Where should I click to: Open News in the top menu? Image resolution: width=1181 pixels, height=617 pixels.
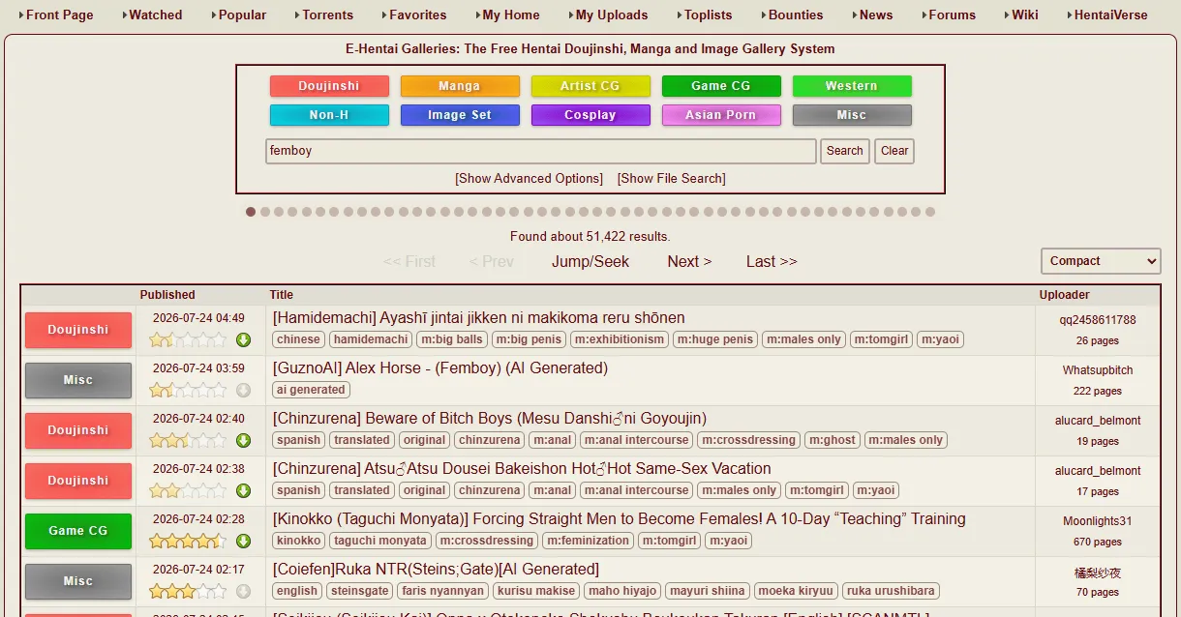click(x=876, y=15)
